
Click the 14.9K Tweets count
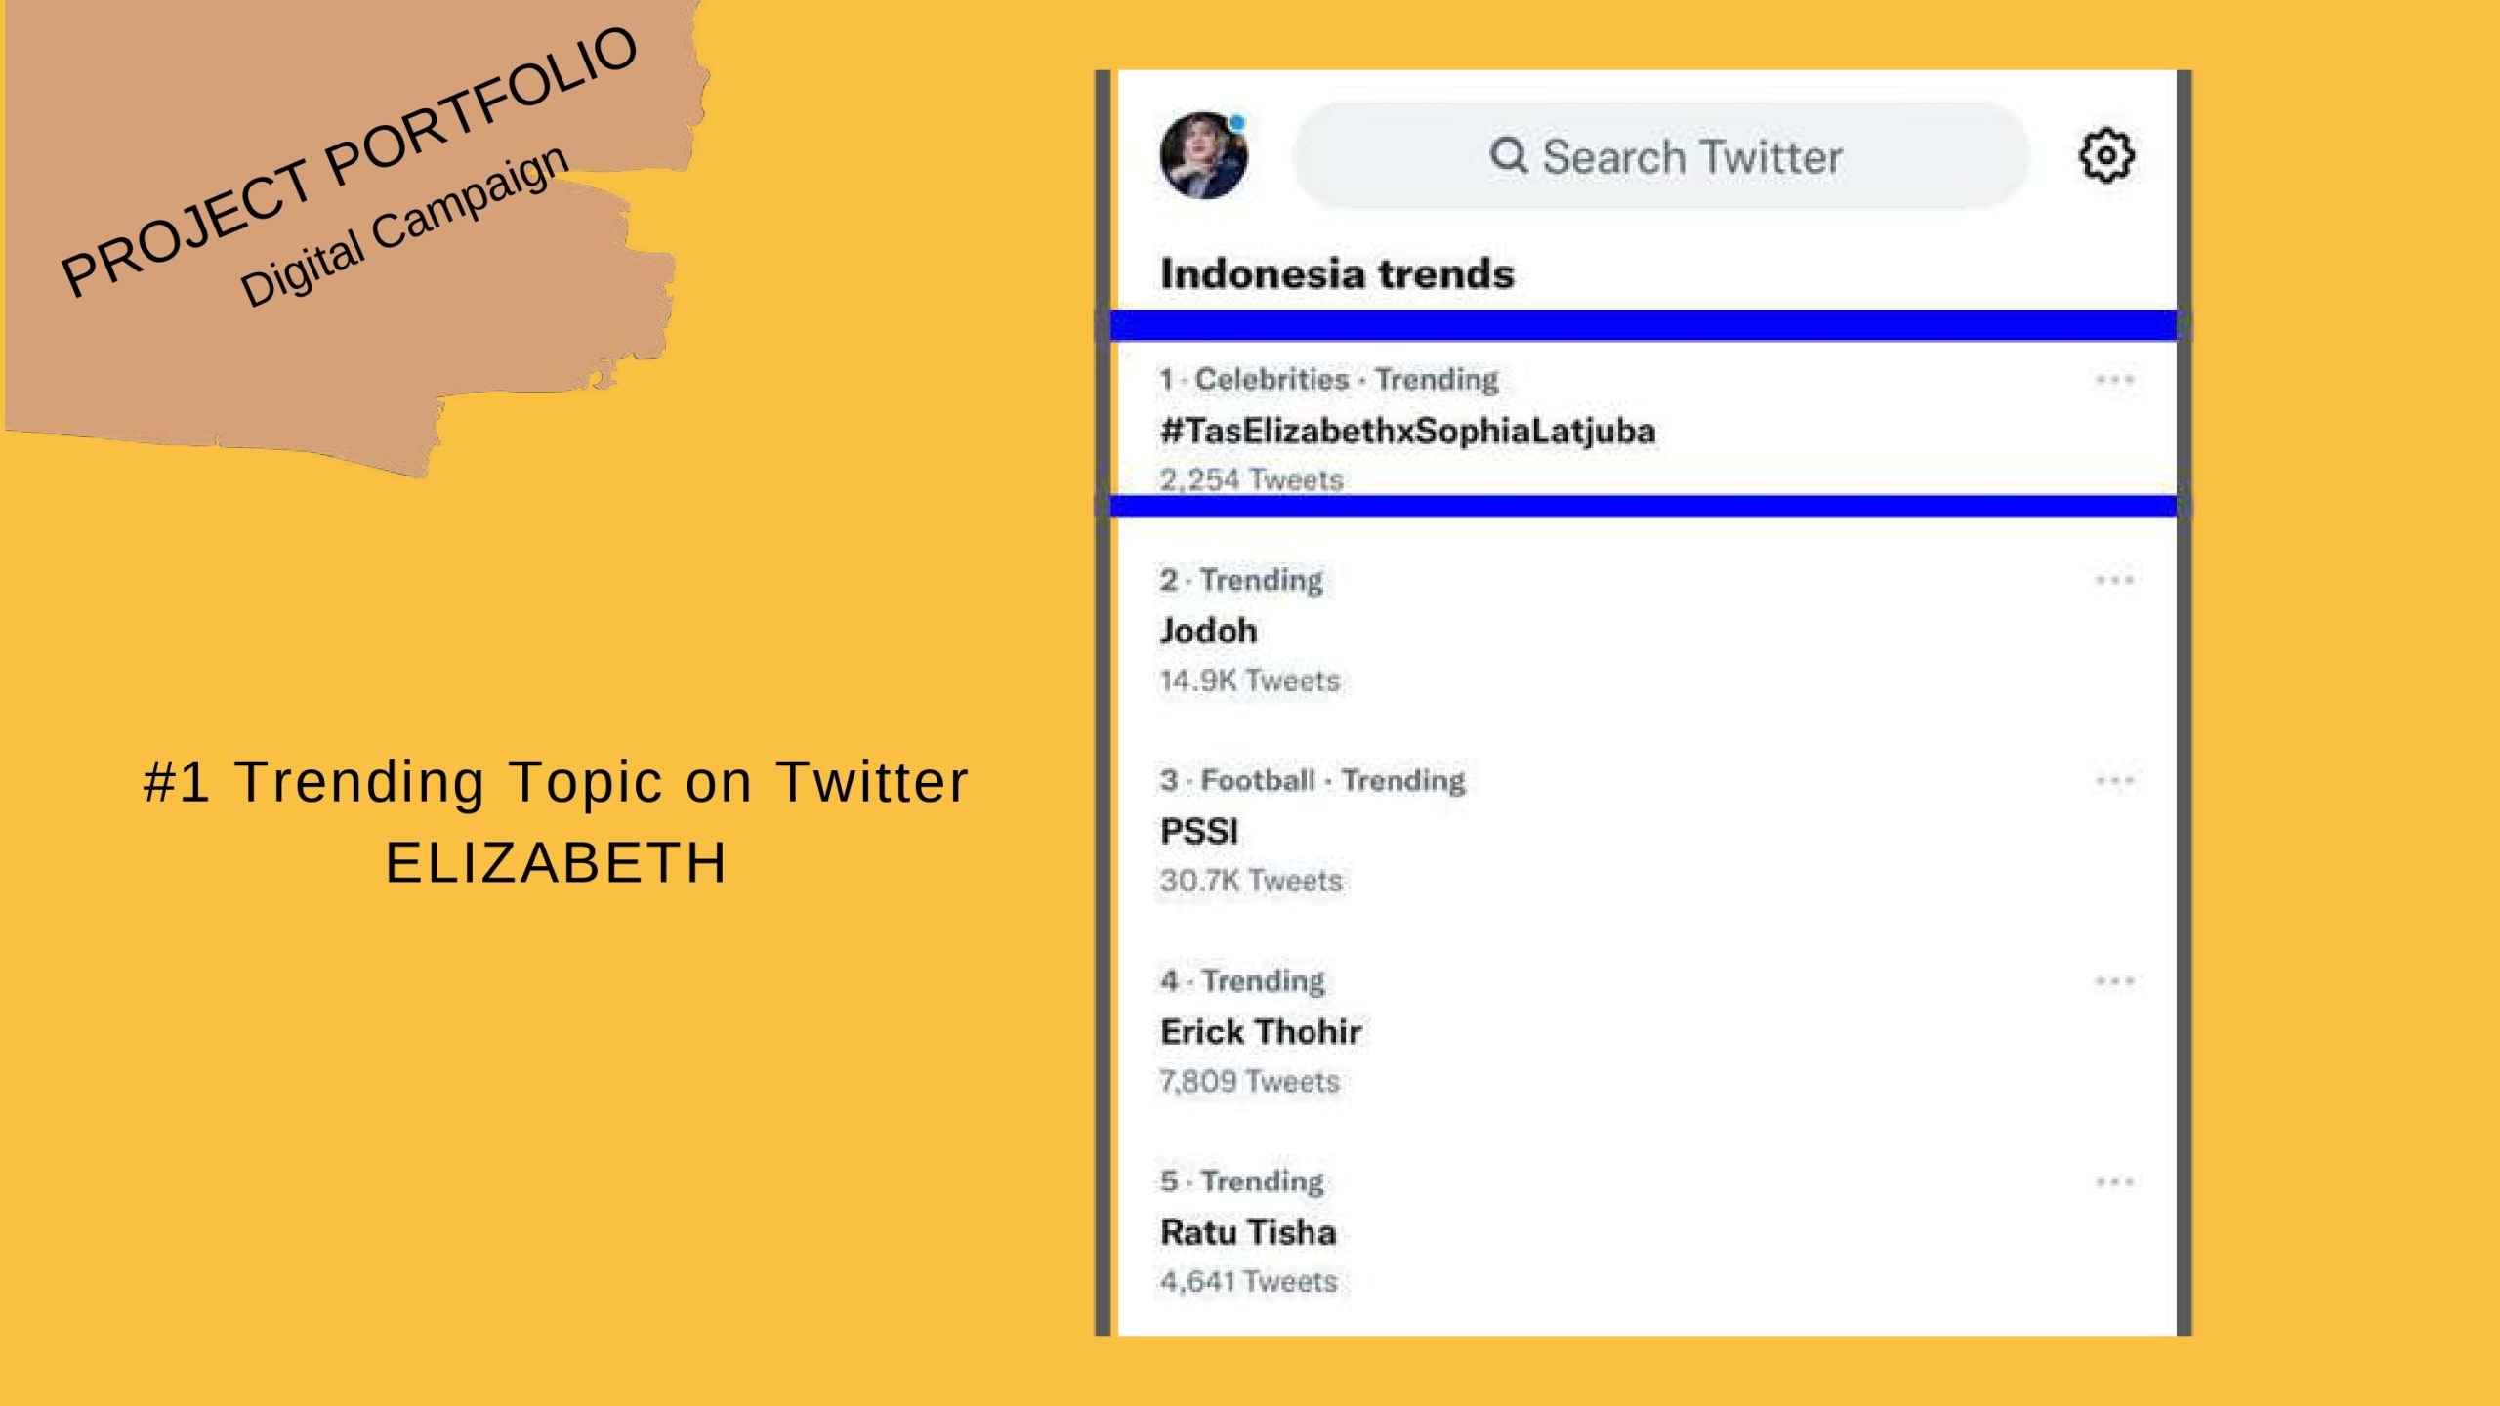[x=1250, y=681]
